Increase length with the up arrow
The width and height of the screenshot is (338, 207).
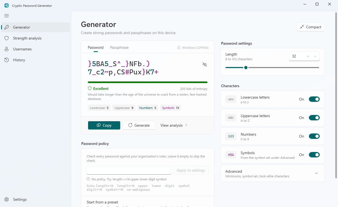[x=308, y=56]
